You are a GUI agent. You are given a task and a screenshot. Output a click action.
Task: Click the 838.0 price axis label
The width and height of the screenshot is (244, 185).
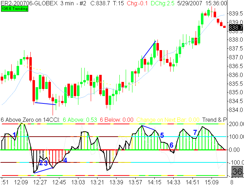236,40
